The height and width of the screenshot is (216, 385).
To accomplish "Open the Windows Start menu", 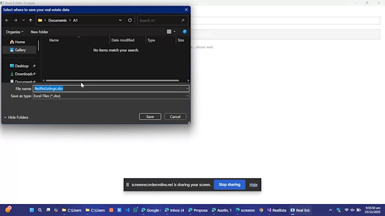I will [x=32, y=210].
